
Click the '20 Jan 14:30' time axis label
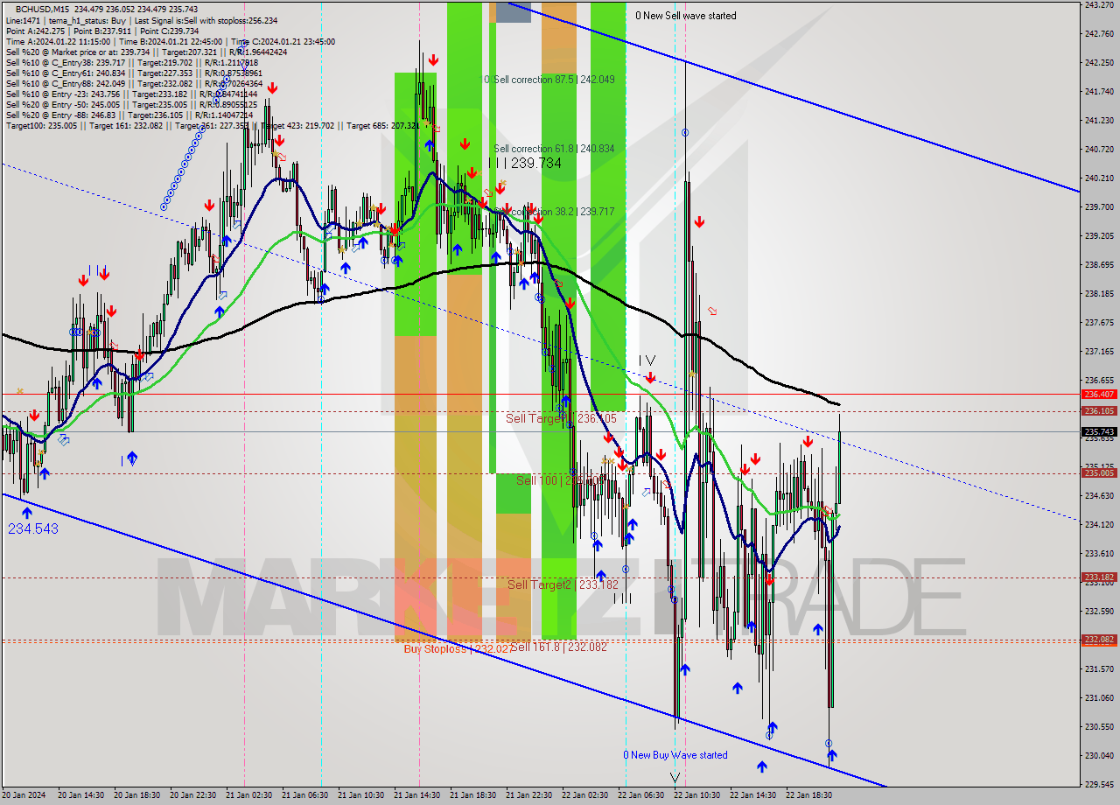80,795
